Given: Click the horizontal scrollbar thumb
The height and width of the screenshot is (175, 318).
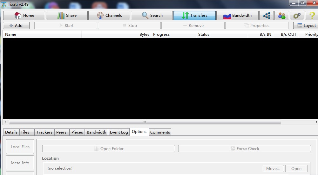Looking at the screenshot, I should [x=145, y=122].
